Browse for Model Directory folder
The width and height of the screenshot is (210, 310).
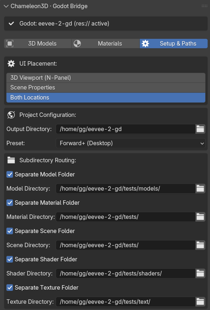point(200,189)
